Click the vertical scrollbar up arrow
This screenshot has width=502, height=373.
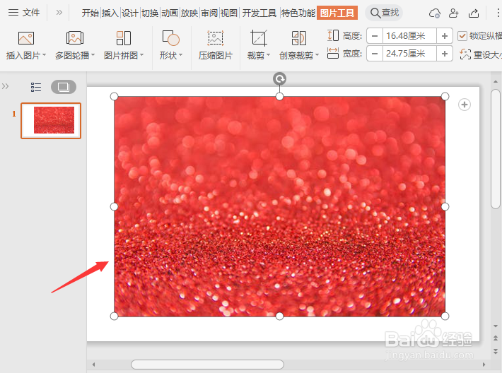click(496, 82)
